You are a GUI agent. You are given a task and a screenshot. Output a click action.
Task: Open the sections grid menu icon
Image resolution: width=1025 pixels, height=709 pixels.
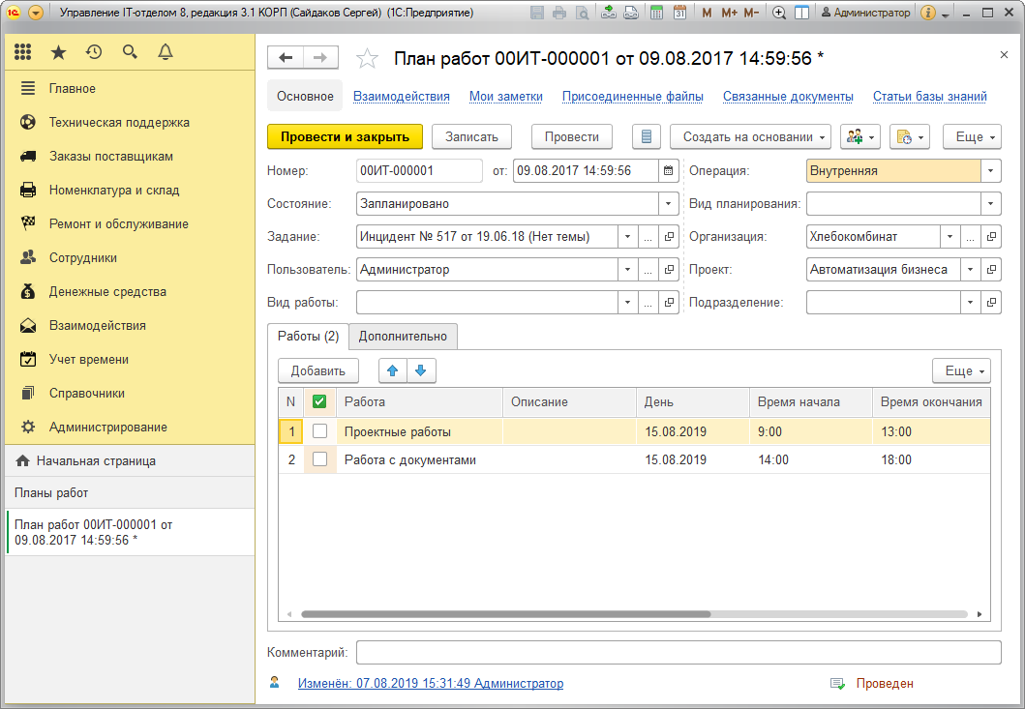pos(23,52)
